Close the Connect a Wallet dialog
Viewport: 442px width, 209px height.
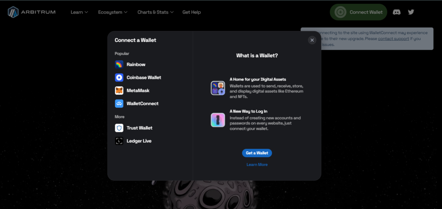pyautogui.click(x=312, y=40)
